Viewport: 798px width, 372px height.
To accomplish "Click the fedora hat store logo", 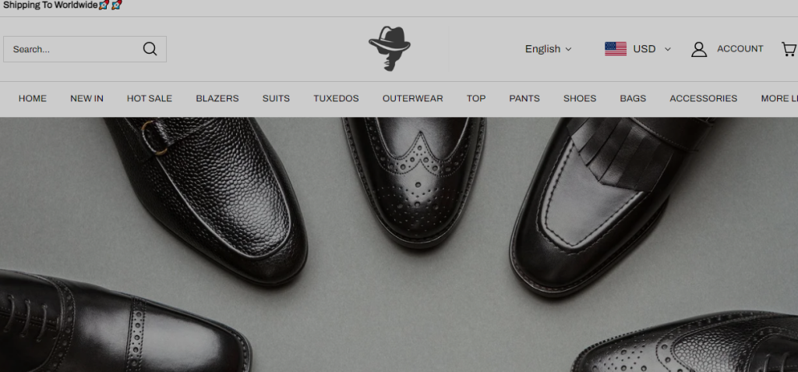I will pyautogui.click(x=389, y=48).
